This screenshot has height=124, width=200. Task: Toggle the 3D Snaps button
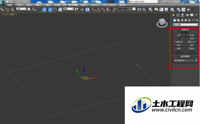[93, 10]
